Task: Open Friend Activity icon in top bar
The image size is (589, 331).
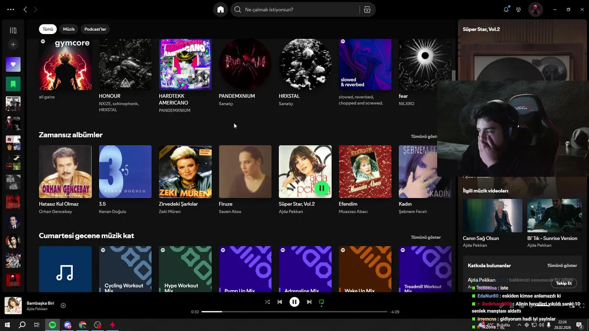Action: tap(519, 10)
